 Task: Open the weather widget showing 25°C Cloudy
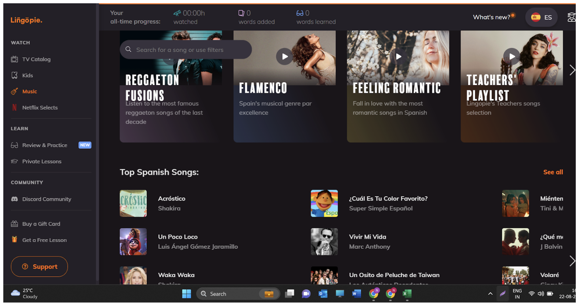tap(25, 294)
